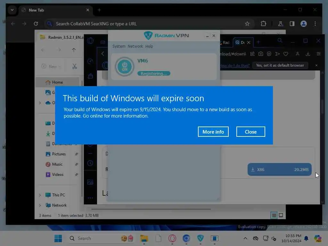Go up one folder in File Explorer
Image resolution: width=328 pixels, height=246 pixels.
coord(74,50)
